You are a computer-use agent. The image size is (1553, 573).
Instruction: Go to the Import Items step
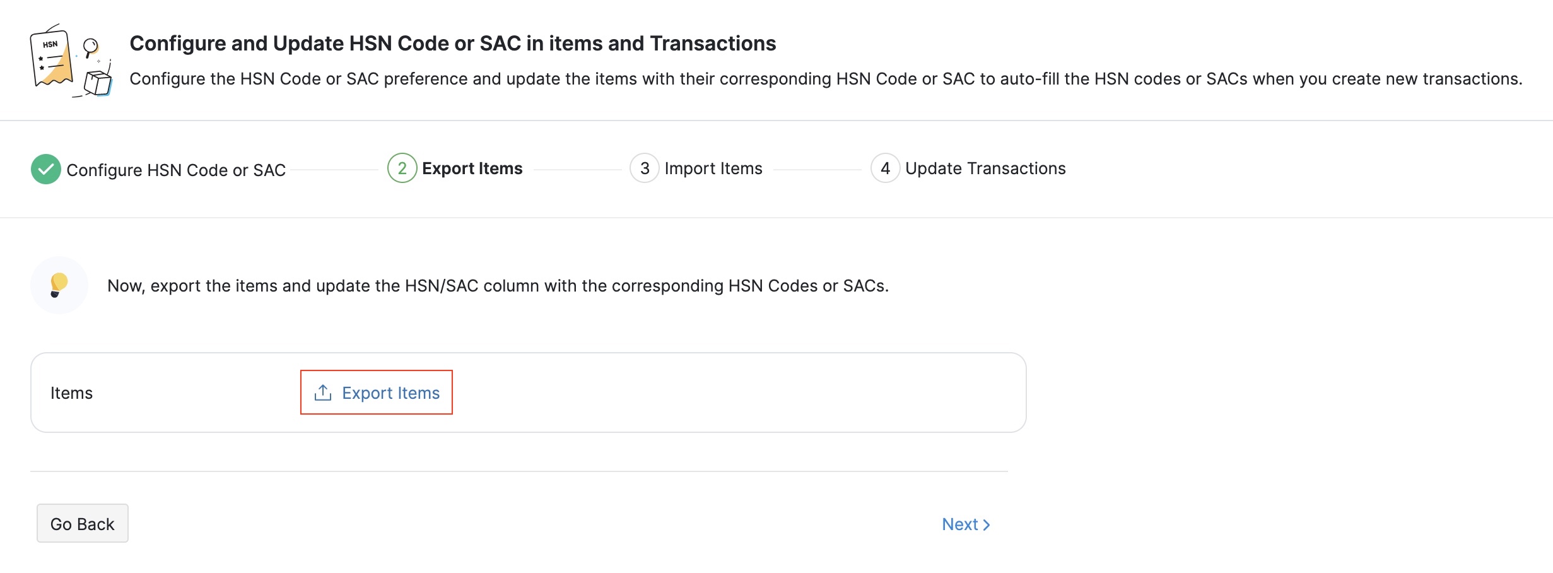(x=713, y=168)
